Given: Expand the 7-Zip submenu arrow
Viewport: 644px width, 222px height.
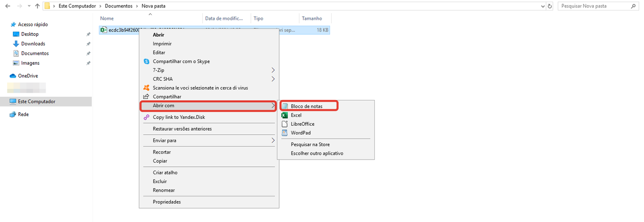Looking at the screenshot, I should [273, 70].
